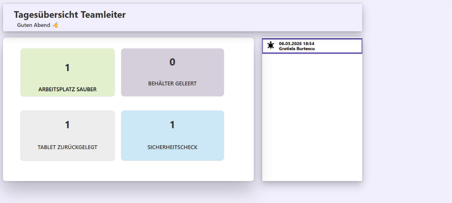The image size is (452, 203).
Task: Click the empty area below the list entry
Action: pyautogui.click(x=312, y=118)
